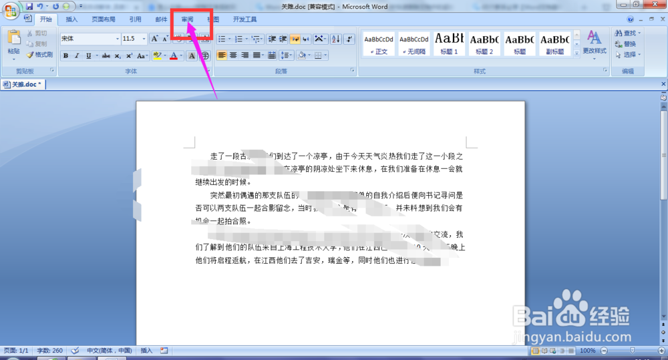Open line spacing dropdown
Viewport: 668px width, 360px height.
coord(287,55)
